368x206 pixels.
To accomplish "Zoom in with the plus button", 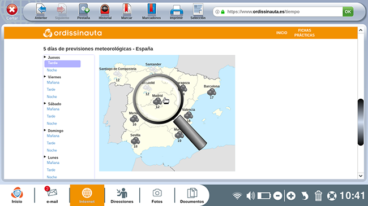I will [291, 196].
